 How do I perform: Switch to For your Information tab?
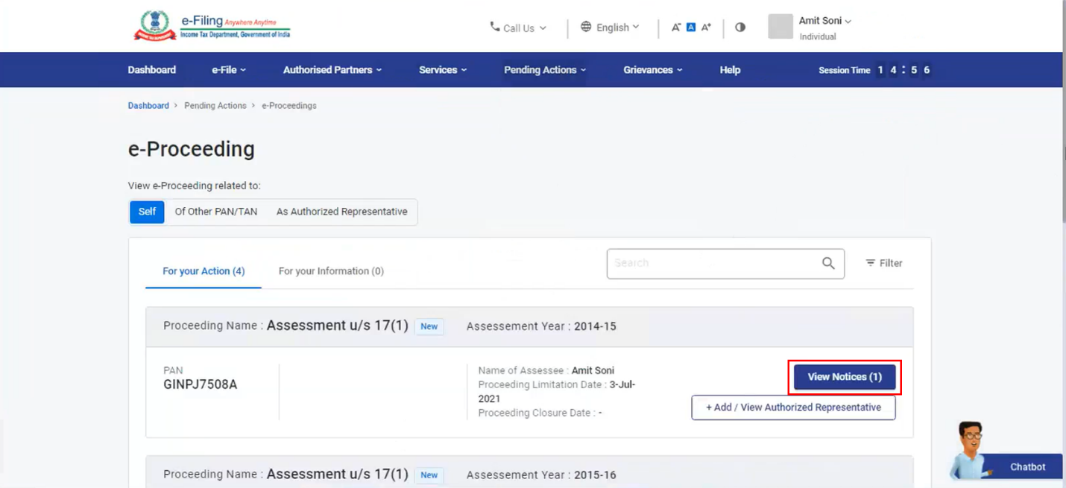point(331,270)
